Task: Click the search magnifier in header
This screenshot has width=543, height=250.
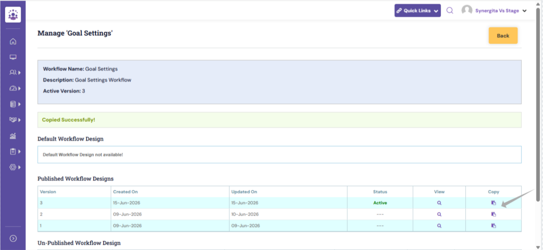Action: point(450,11)
